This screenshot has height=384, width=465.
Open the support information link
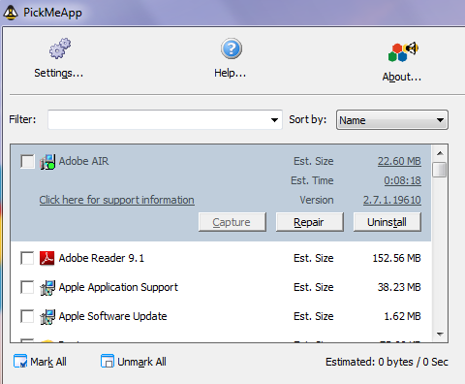tap(117, 200)
